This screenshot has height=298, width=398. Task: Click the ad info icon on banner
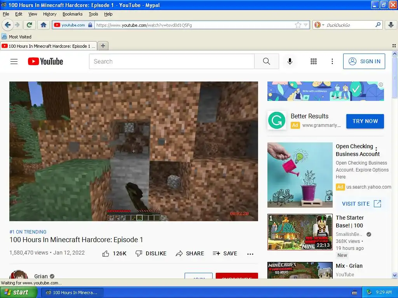pyautogui.click(x=381, y=85)
